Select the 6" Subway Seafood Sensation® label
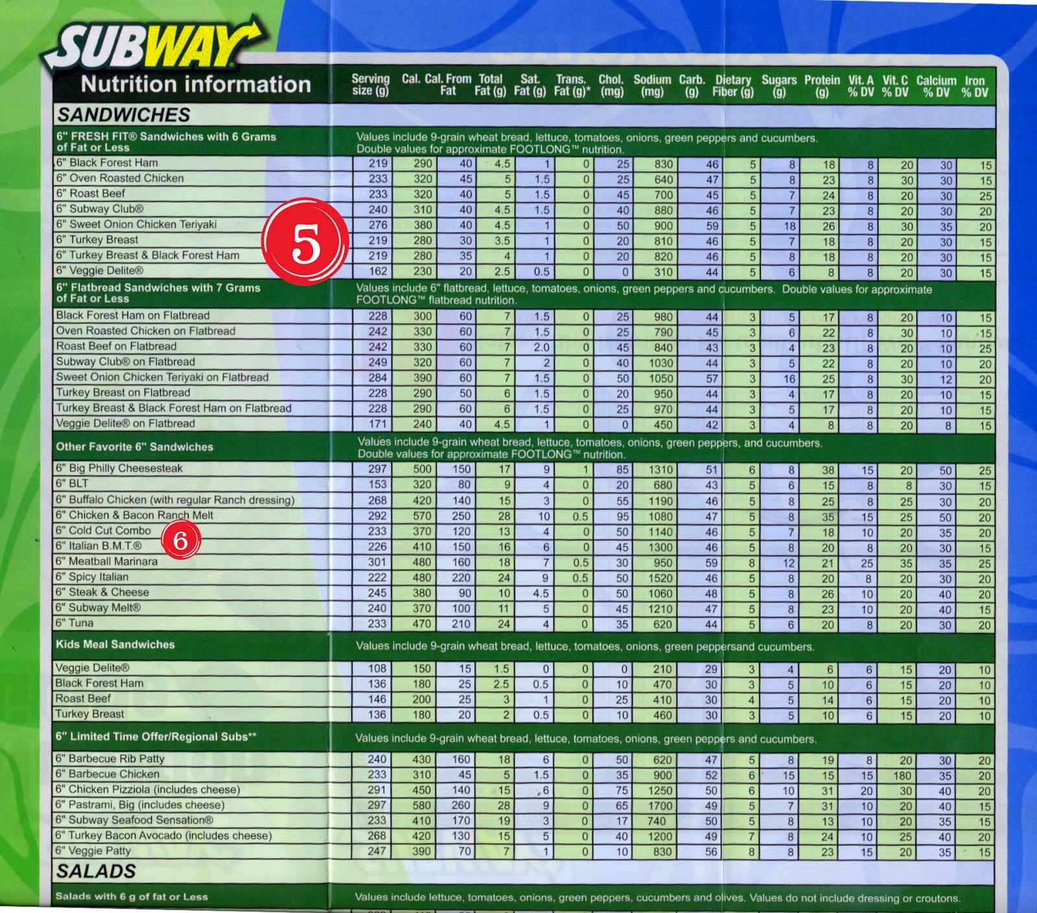The width and height of the screenshot is (1037, 913). click(x=134, y=820)
